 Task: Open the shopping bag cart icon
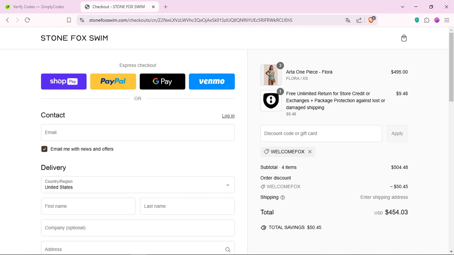coord(404,38)
